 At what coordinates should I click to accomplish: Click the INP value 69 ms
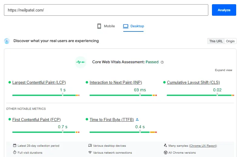coord(140,90)
